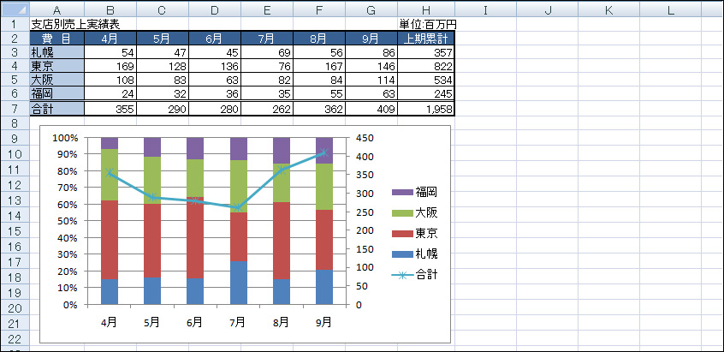Click the 6月 label on the horizontal axis

point(195,323)
